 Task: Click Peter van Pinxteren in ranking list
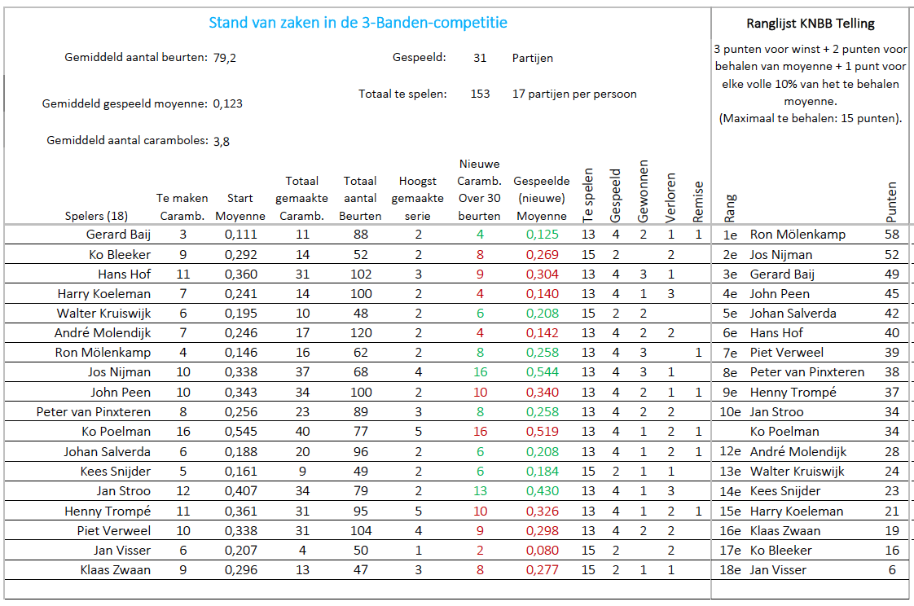[806, 371]
